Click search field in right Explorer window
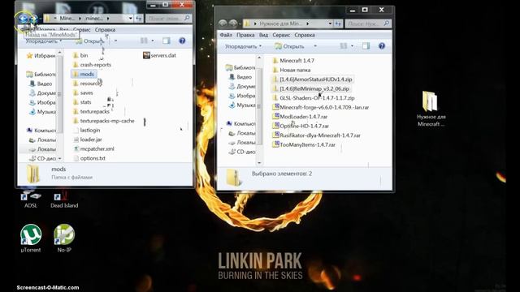Image resolution: width=520 pixels, height=292 pixels. pos(368,24)
